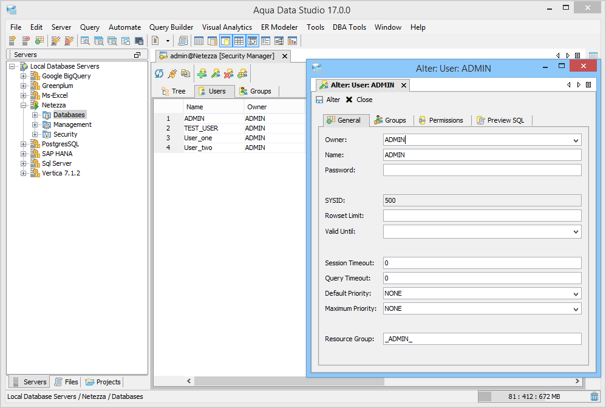Open the Owner dropdown
The height and width of the screenshot is (408, 606).
click(x=576, y=140)
